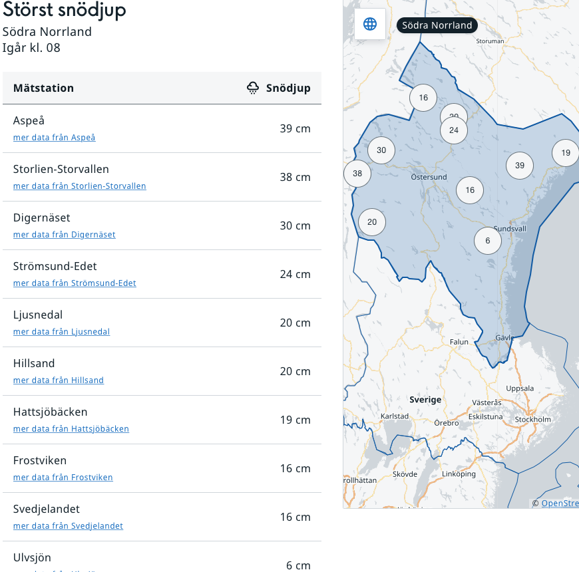Viewport: 579px width, 572px height.
Task: Click the 39 cm snow depth map marker
Action: coord(520,166)
